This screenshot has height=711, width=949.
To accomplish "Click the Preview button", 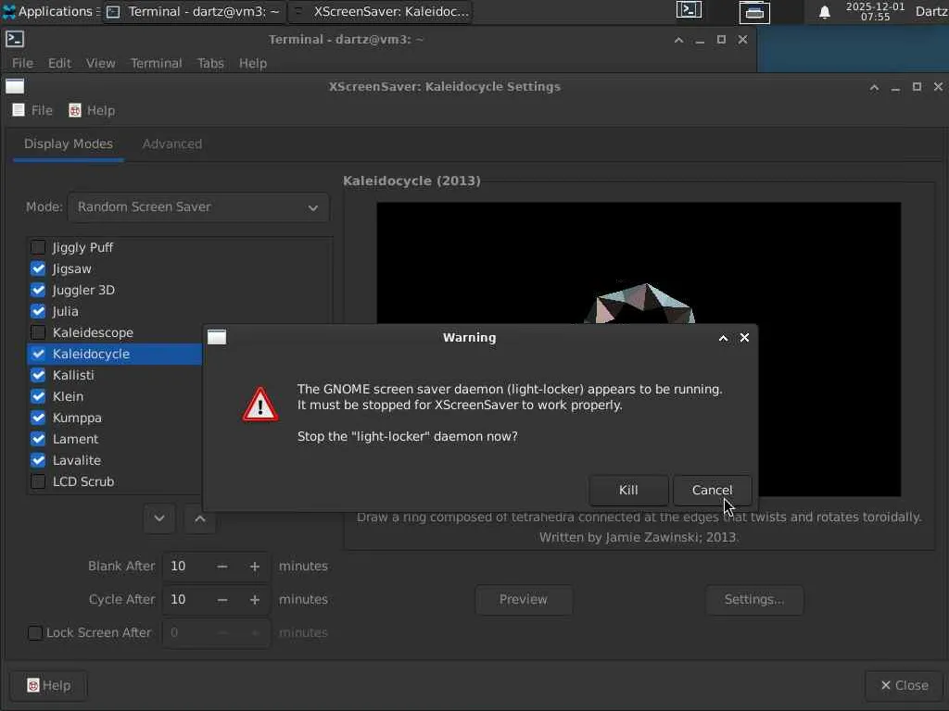I will click(524, 600).
